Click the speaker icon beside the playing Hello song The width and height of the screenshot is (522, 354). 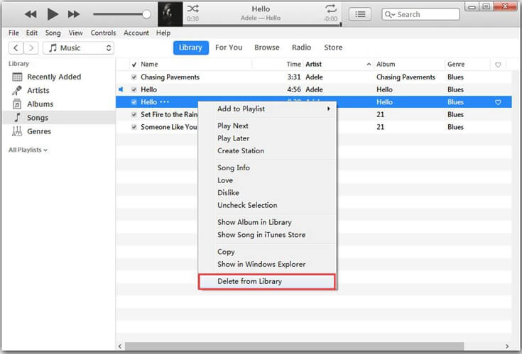121,89
